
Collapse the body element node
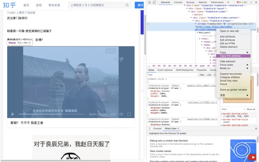click(202, 45)
